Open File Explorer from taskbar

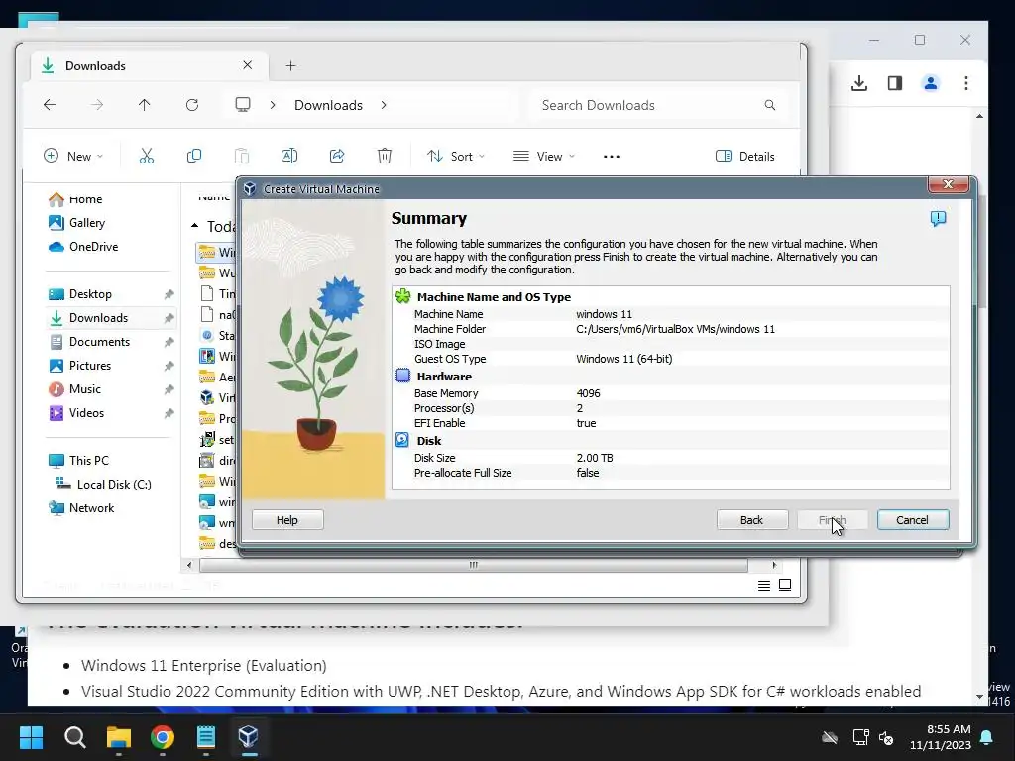point(119,737)
